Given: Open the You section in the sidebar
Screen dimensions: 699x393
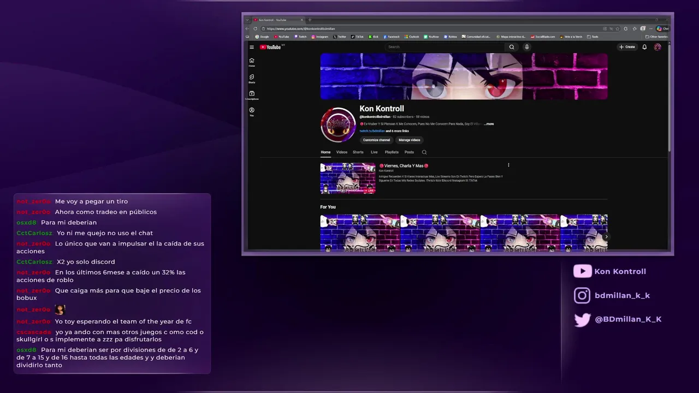Looking at the screenshot, I should coord(252,112).
